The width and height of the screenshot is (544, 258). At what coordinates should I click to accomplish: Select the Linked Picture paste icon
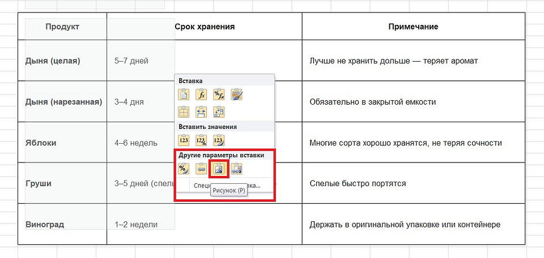point(237,169)
